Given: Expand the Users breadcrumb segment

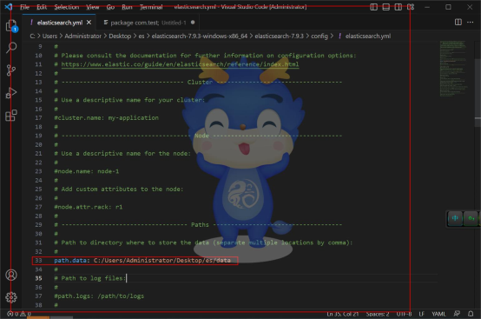Looking at the screenshot, I should (49, 37).
